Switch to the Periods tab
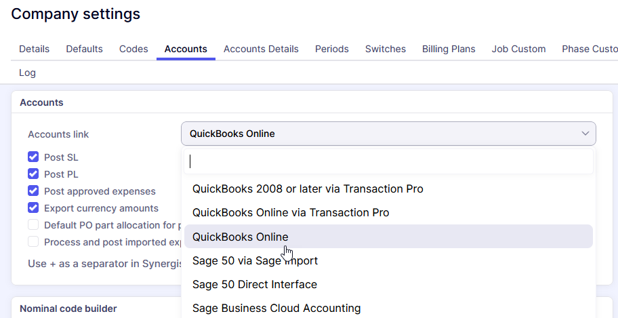The width and height of the screenshot is (618, 318). pos(331,49)
